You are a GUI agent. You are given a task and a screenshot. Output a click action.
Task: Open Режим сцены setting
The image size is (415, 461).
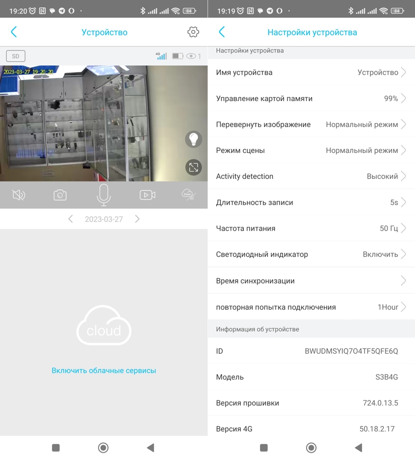tap(311, 150)
